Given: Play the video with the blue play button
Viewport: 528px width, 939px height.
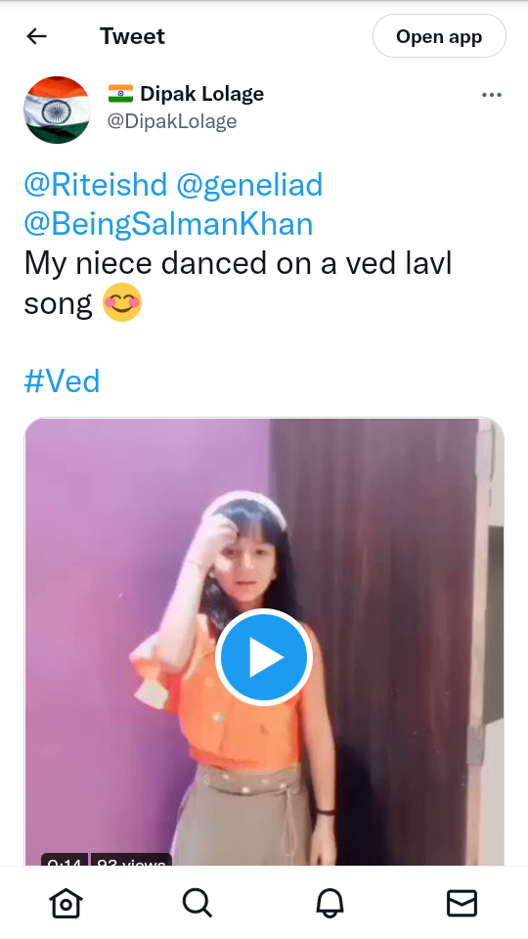Looking at the screenshot, I should pos(264,657).
